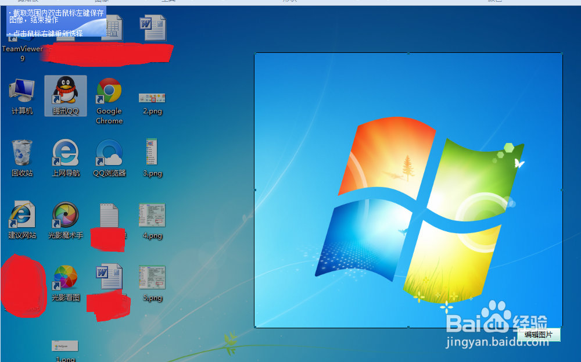Click the top-center handle of the capture selection
Image resolution: width=581 pixels, height=362 pixels.
click(x=408, y=53)
